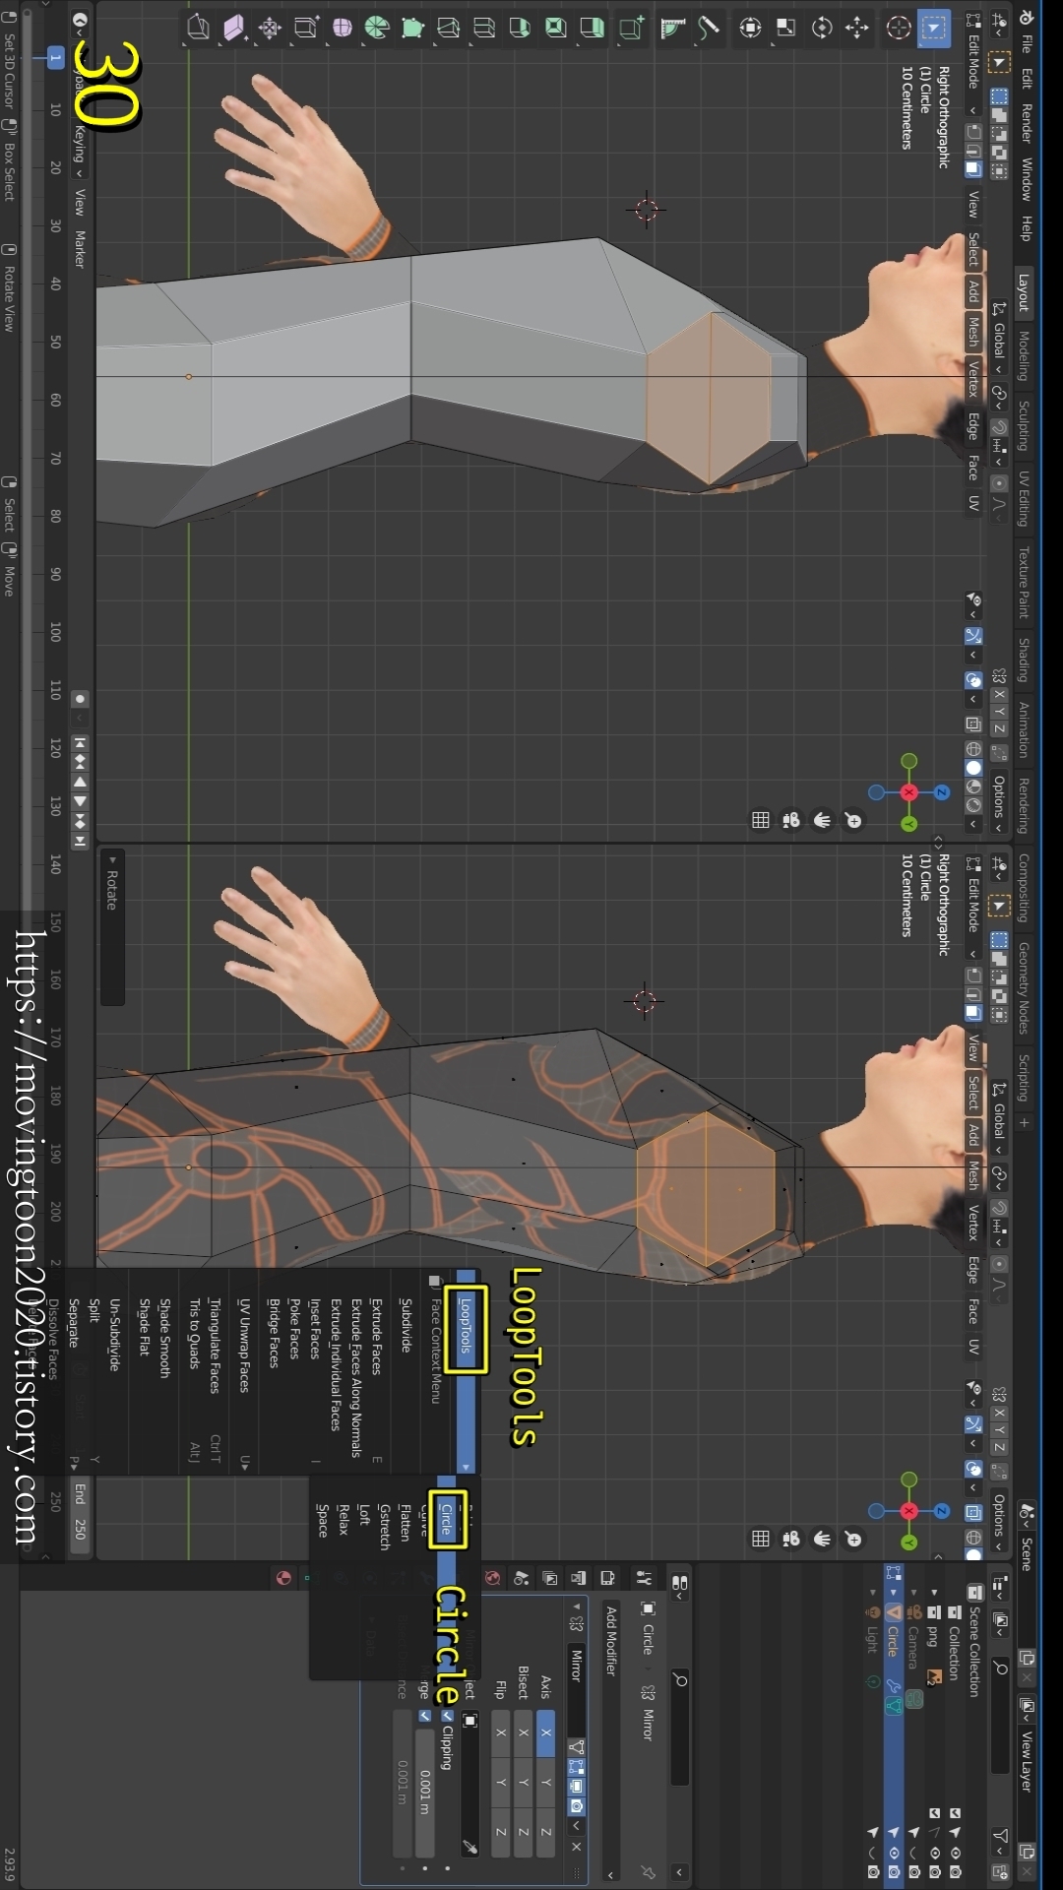Expand the Circle item in outliner
This screenshot has width=1063, height=1890.
point(894,1592)
